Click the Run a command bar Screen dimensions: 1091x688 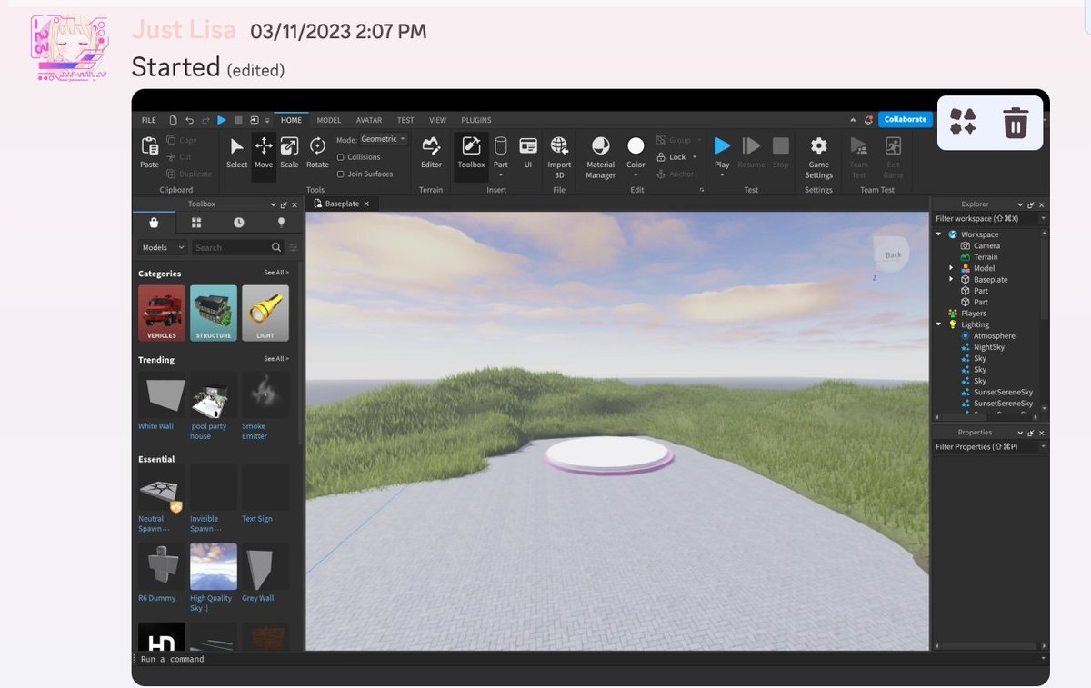coord(591,659)
